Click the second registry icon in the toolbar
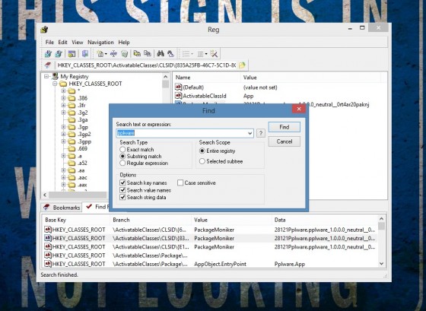This screenshot has width=426, height=311. (x=59, y=54)
